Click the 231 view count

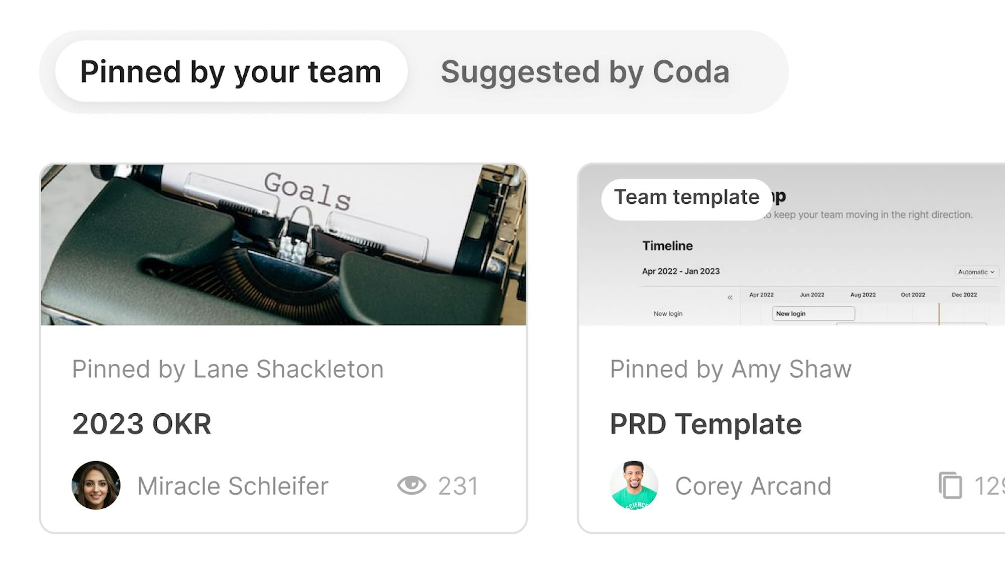458,486
